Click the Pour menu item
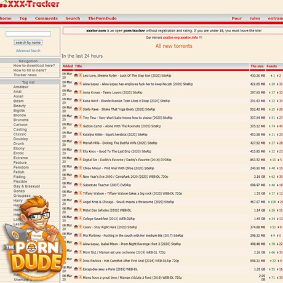This screenshot has height=283, width=283. tap(237, 18)
